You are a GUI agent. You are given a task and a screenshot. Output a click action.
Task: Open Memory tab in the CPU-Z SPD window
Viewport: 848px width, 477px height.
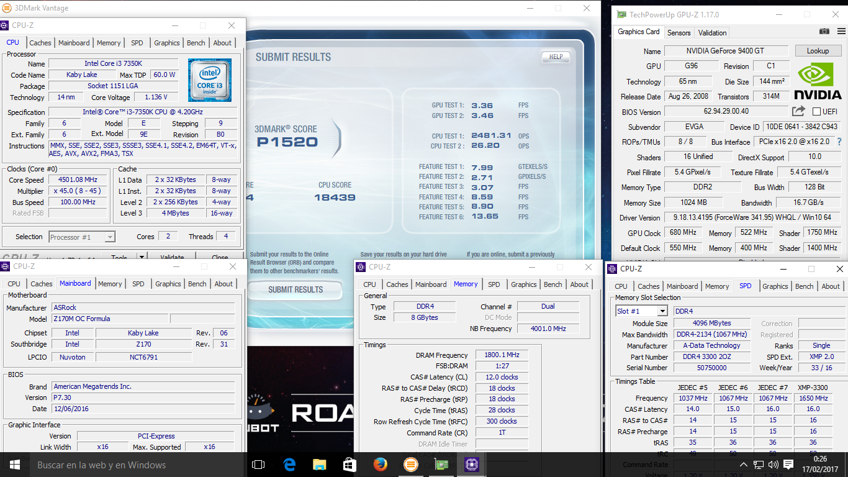717,286
